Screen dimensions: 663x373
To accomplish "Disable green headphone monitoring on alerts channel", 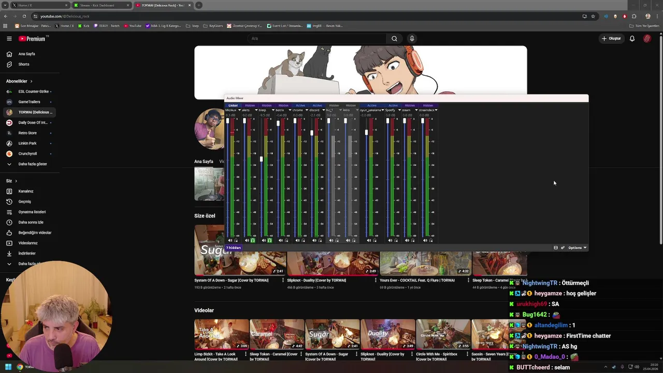I will pyautogui.click(x=253, y=240).
